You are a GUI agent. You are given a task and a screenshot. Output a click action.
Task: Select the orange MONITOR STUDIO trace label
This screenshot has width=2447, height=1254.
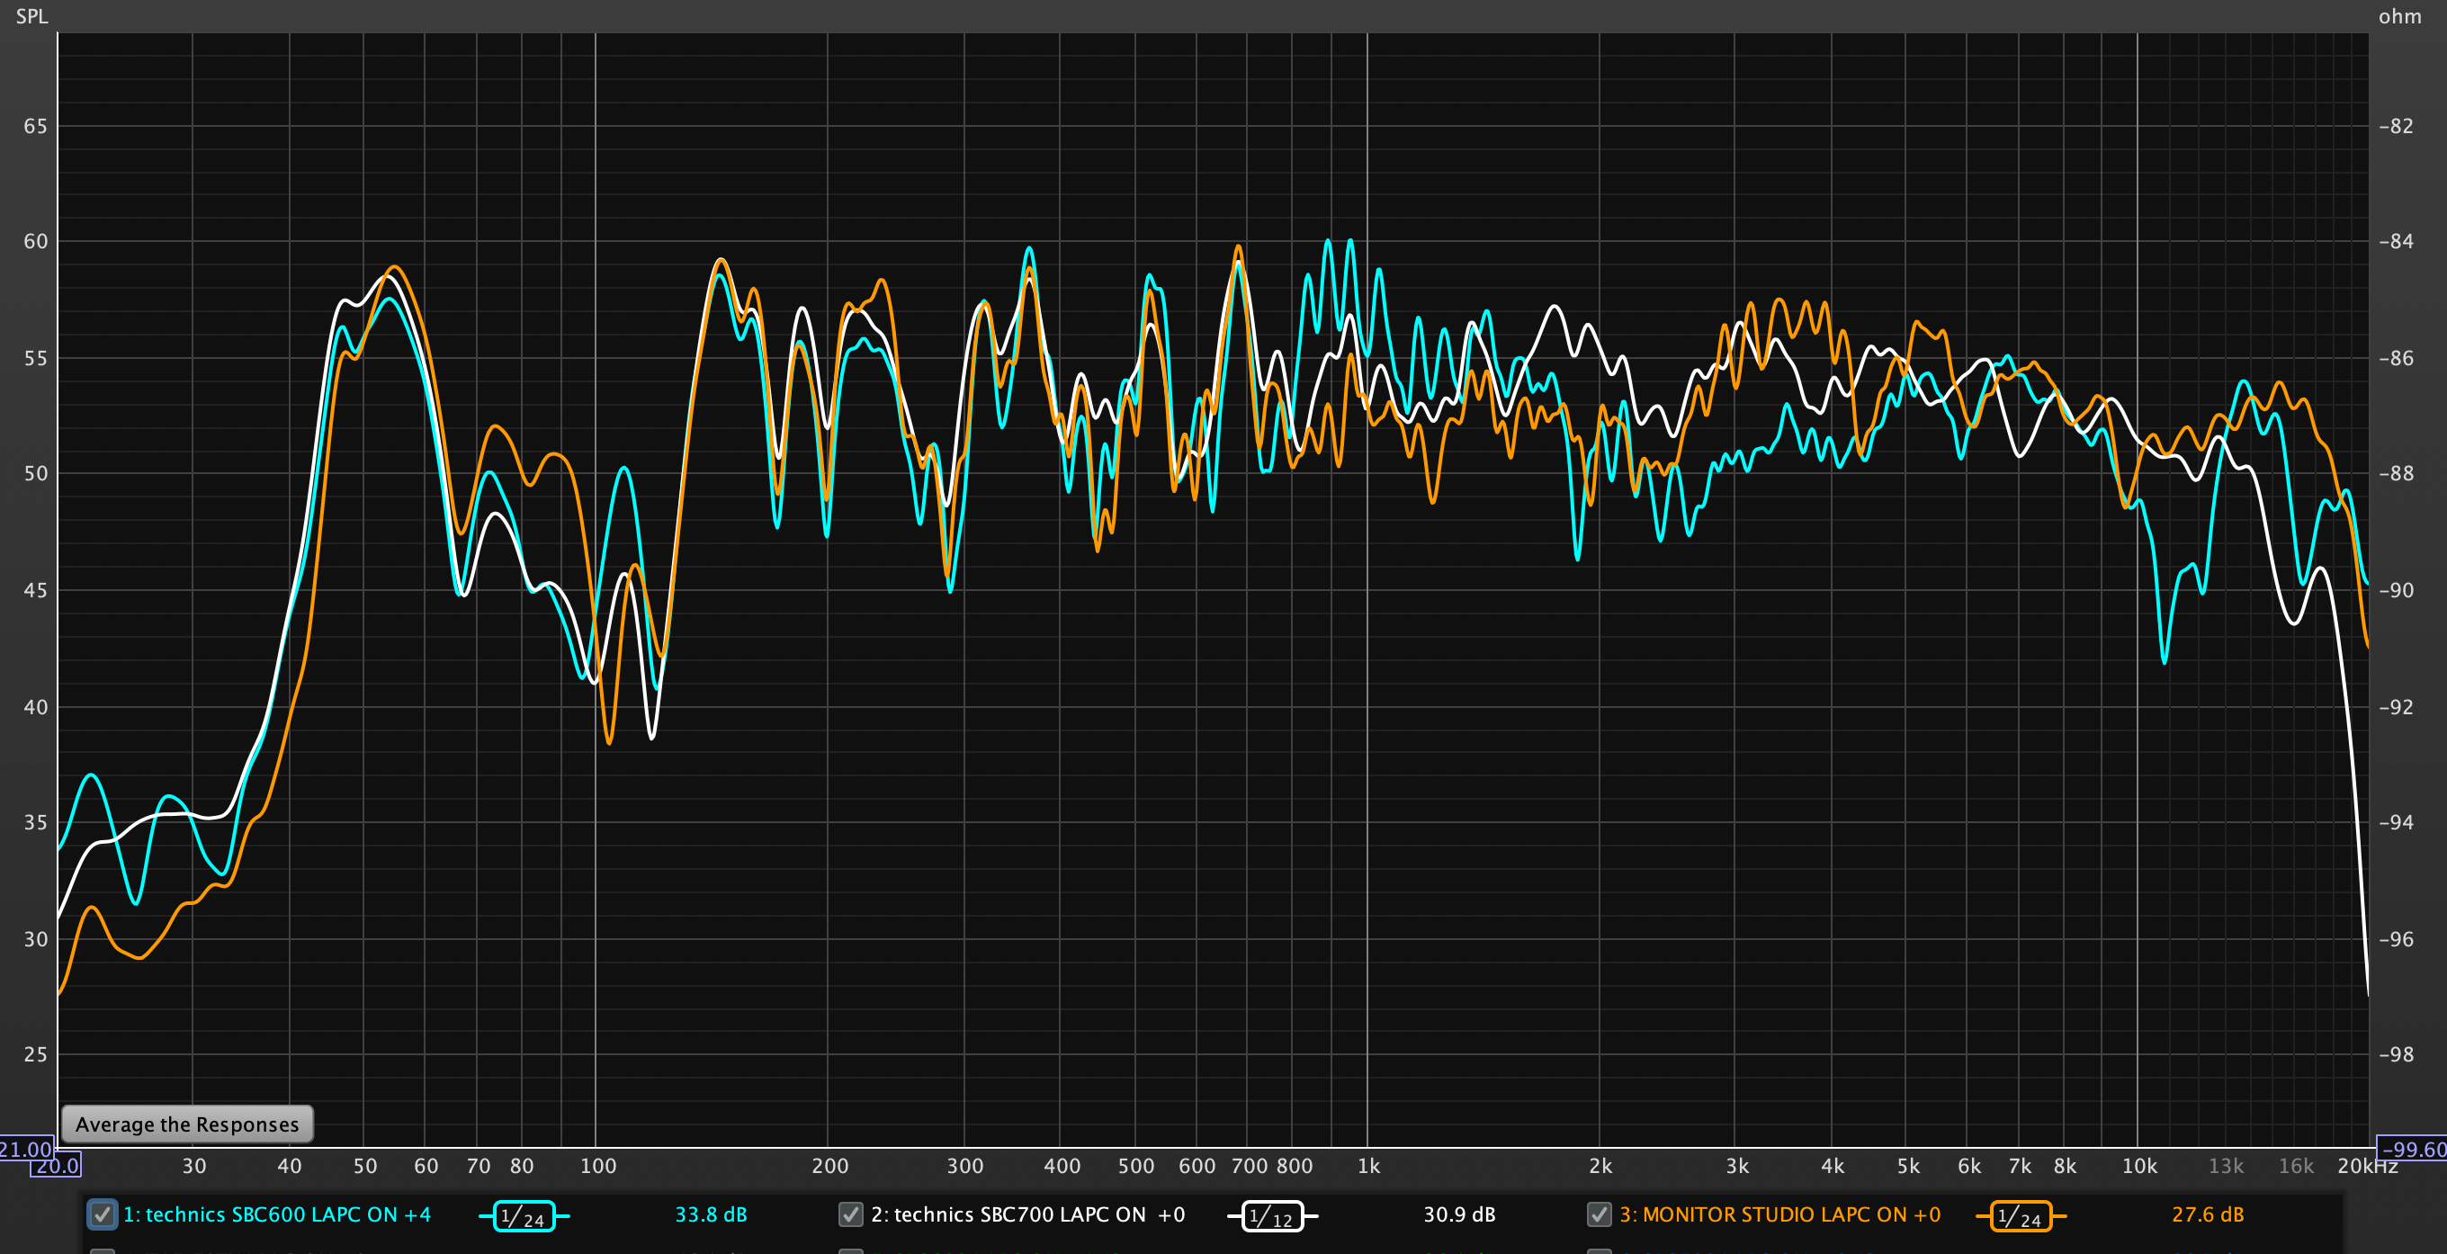tap(1779, 1214)
